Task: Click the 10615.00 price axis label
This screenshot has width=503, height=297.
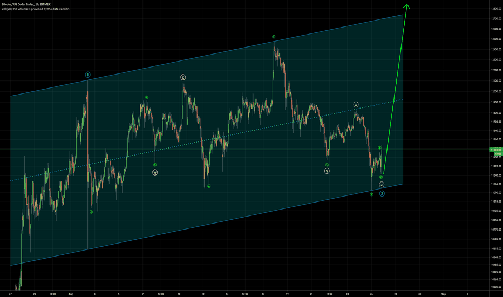Action: coord(496,249)
